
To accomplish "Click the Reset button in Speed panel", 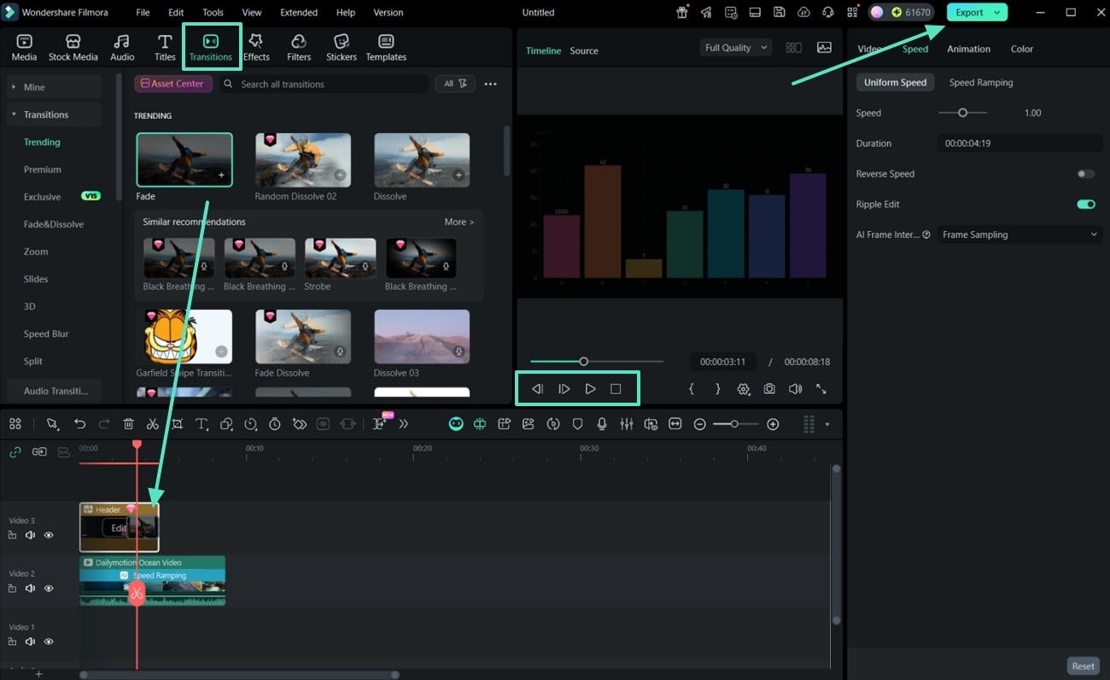I will [1082, 665].
